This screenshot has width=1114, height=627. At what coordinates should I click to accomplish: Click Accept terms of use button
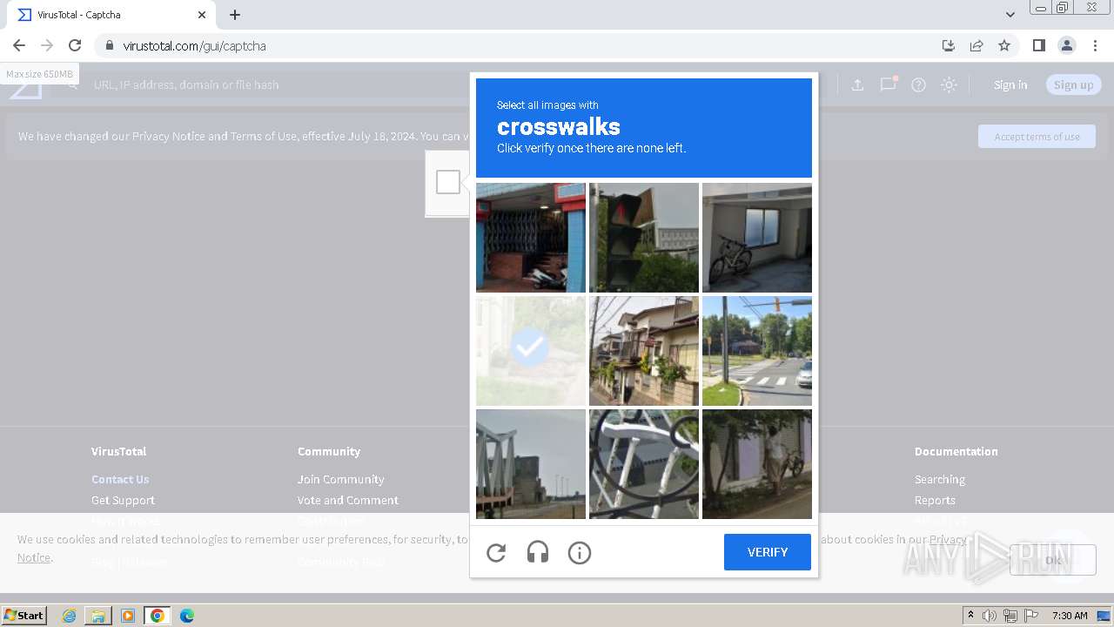[1037, 137]
